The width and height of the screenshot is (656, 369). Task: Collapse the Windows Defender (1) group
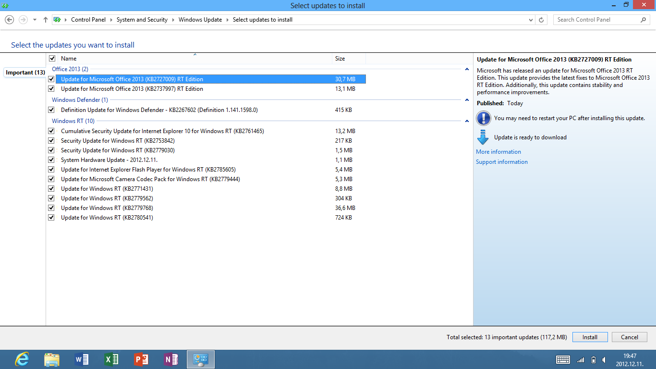pyautogui.click(x=467, y=100)
